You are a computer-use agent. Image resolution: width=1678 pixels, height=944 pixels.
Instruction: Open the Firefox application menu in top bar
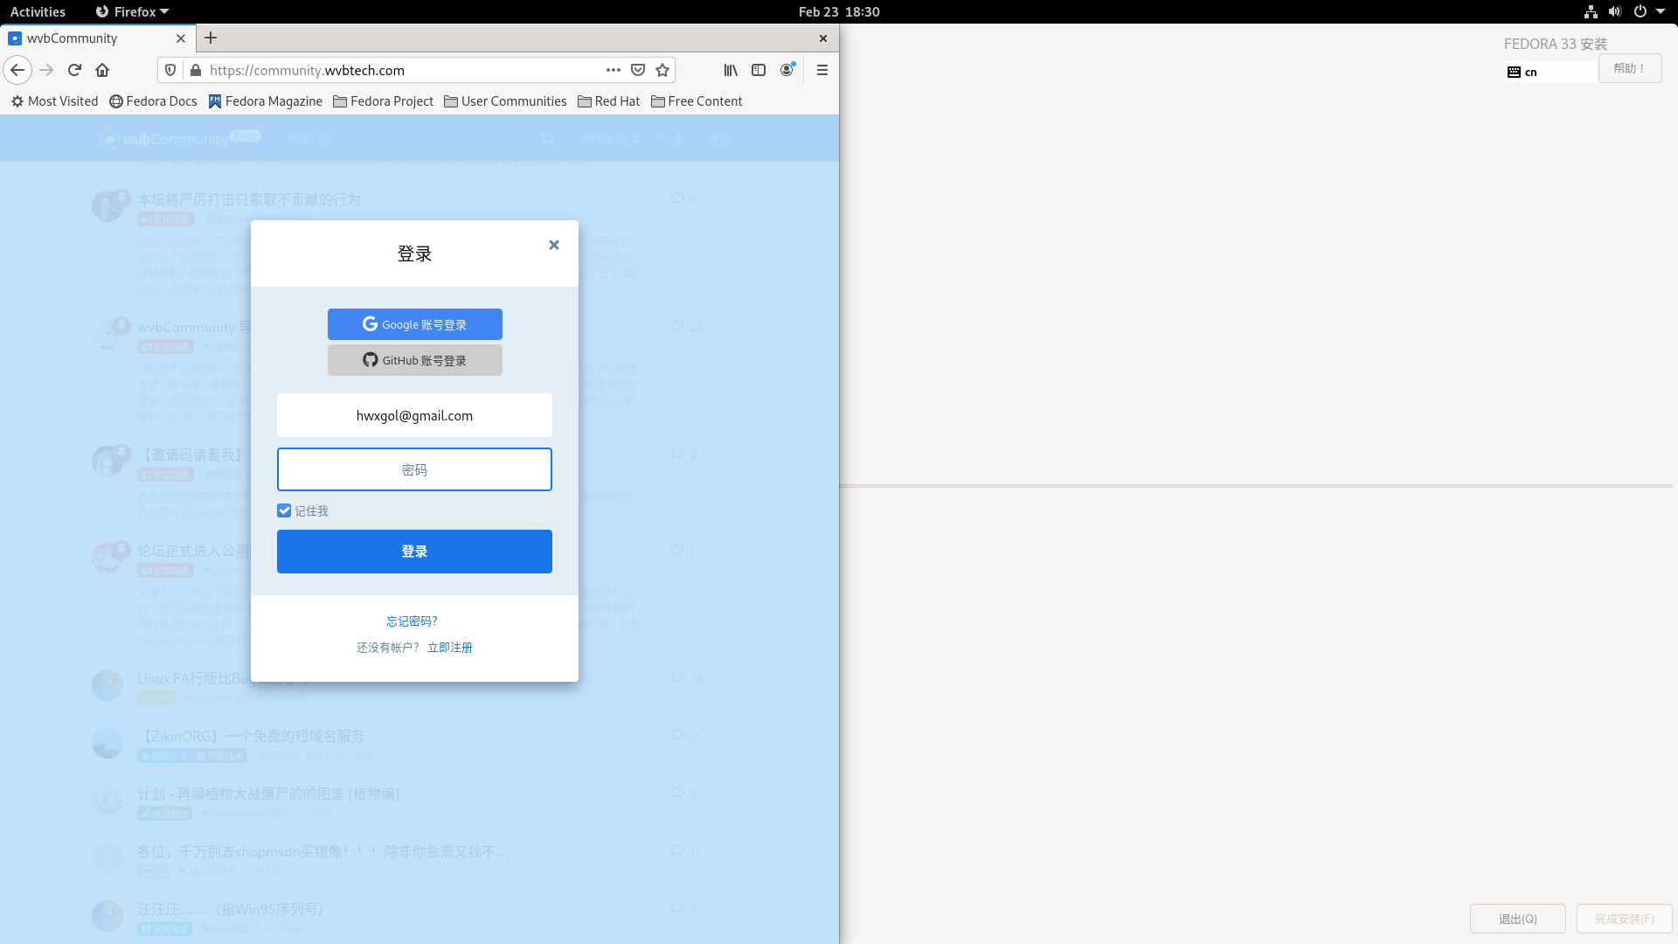pos(132,11)
